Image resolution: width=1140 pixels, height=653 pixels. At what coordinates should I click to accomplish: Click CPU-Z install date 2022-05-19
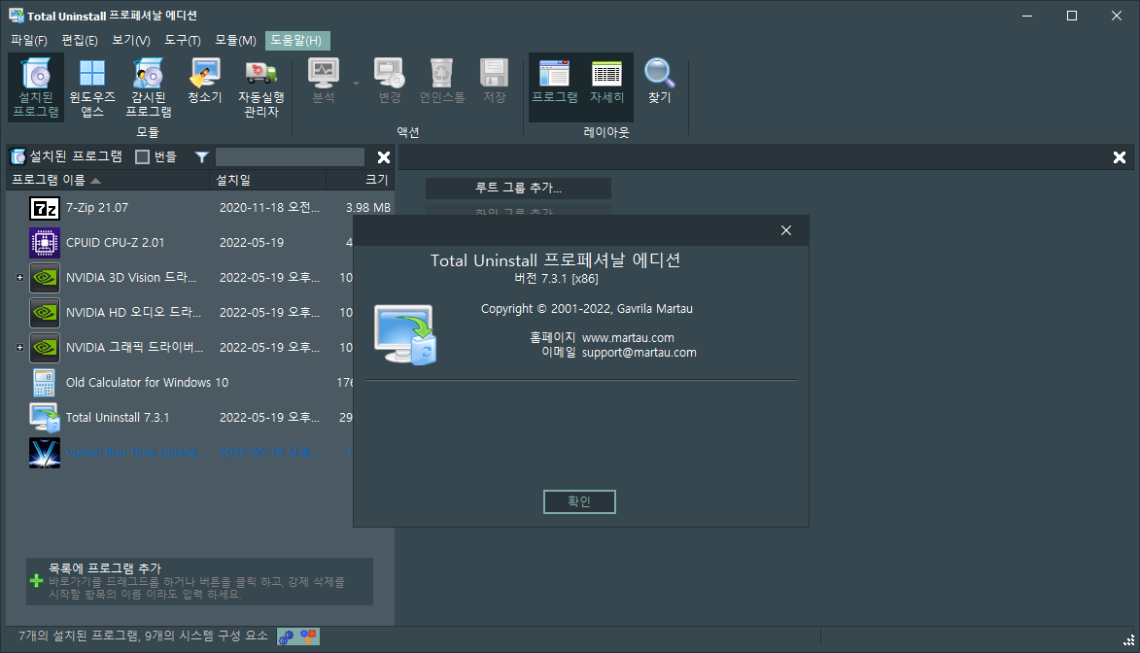coord(252,243)
